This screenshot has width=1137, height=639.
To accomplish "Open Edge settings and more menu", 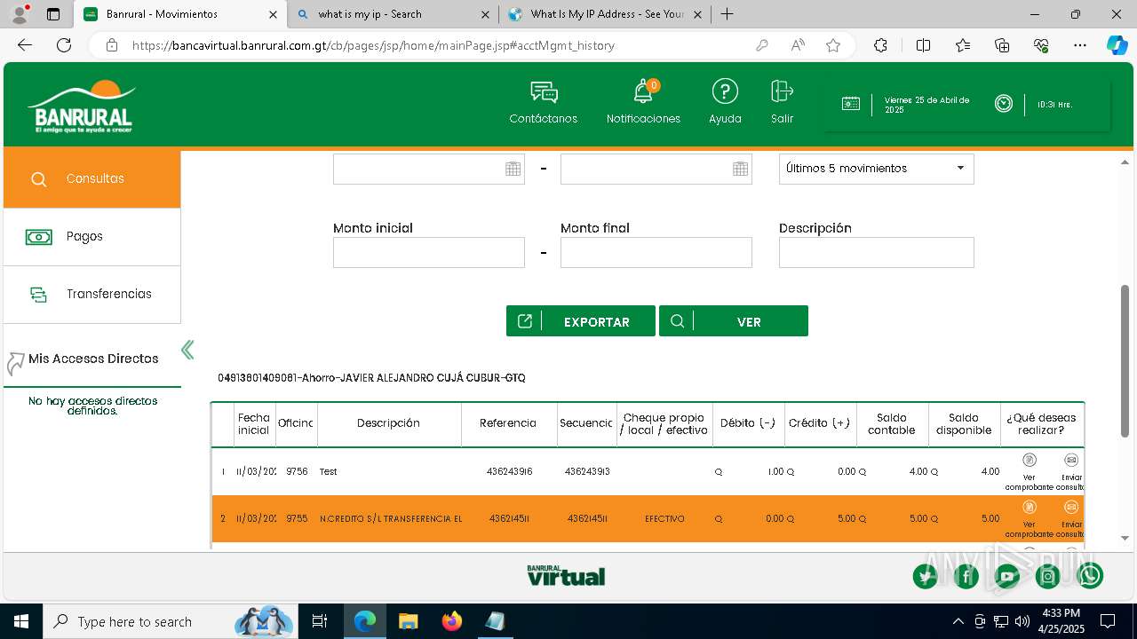I will (1080, 45).
